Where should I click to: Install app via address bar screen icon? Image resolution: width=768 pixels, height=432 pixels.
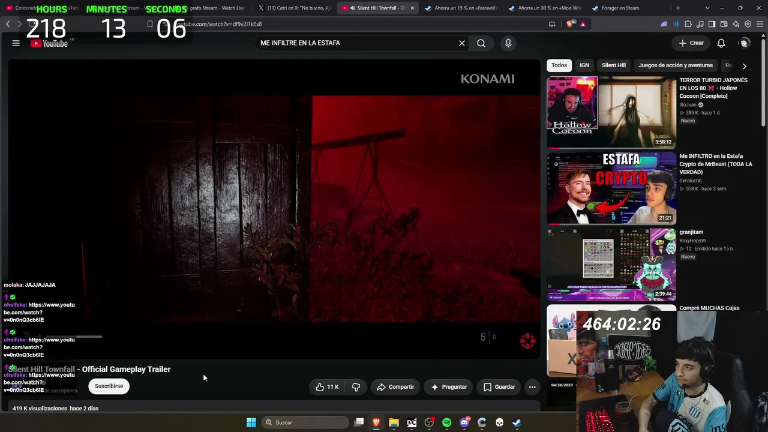pos(552,24)
